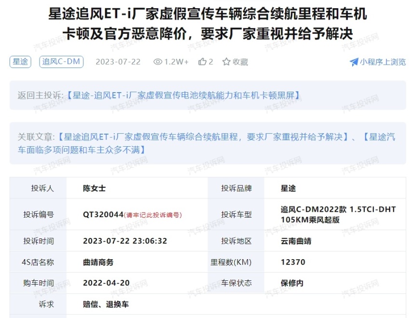Viewport: 411px width, 318px height.
Task: Click the 投诉品牌 label cell
Action: (236, 188)
